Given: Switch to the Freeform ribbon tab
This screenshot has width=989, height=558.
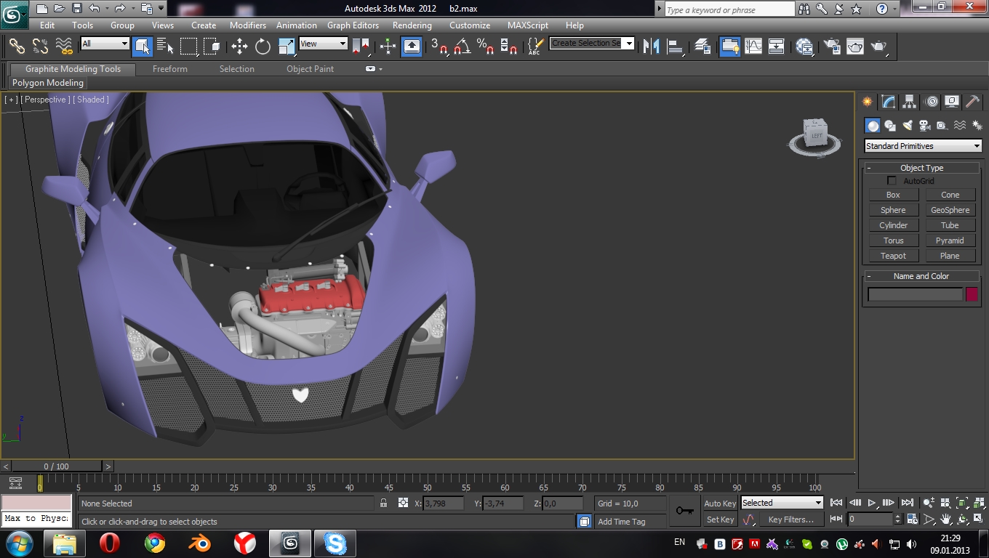Looking at the screenshot, I should [170, 69].
